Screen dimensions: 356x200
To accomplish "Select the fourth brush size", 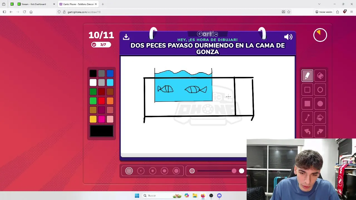I will 164,171.
